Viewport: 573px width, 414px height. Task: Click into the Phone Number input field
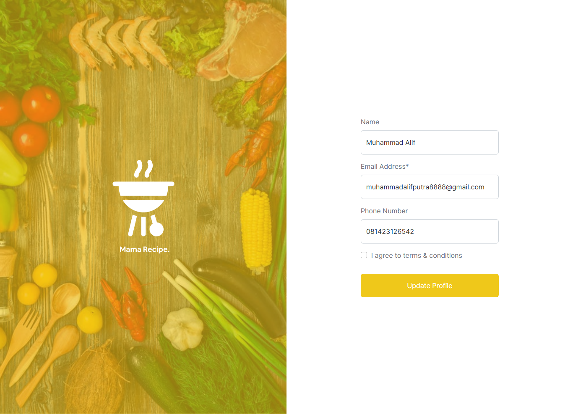(430, 231)
